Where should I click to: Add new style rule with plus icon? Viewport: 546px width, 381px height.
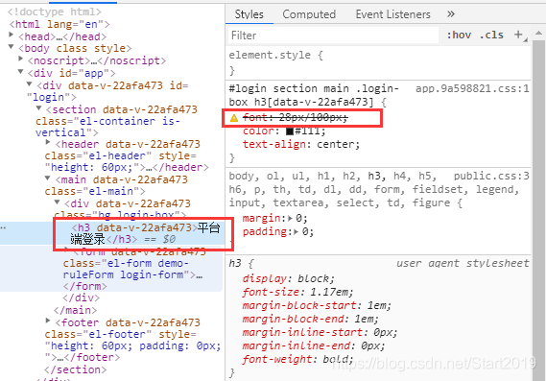(519, 35)
